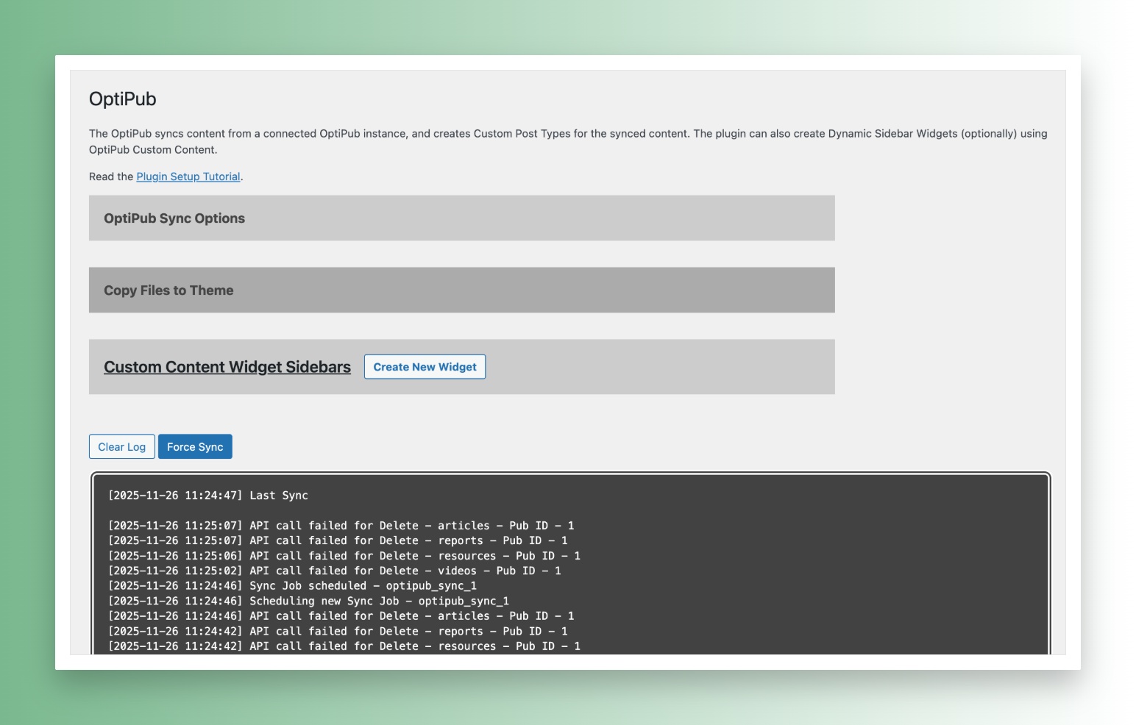Select the 11:24:46 articles delete-failed log entry
This screenshot has height=725, width=1136.
tap(341, 616)
